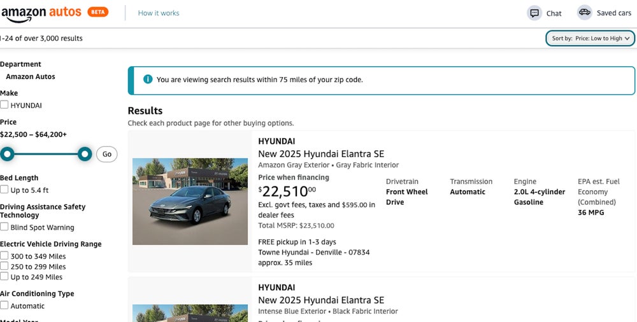Click the Go price button
Image resolution: width=637 pixels, height=322 pixels.
click(x=107, y=154)
